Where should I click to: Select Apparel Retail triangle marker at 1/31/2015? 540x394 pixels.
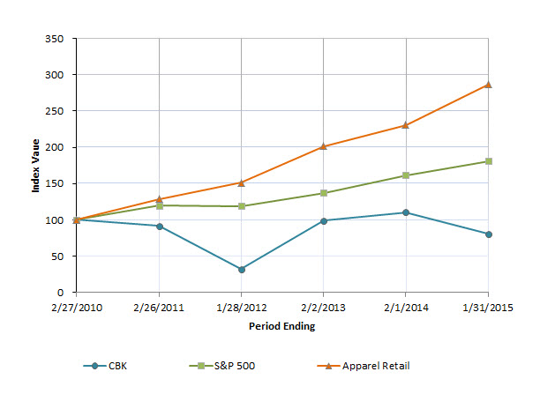pos(488,85)
